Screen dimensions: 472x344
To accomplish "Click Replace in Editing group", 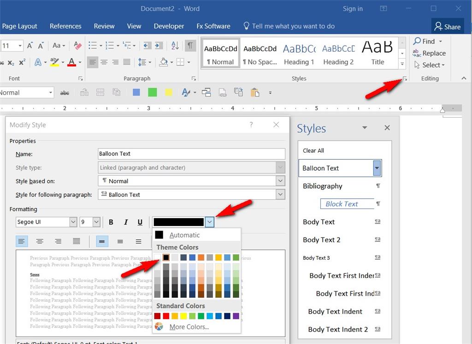I will pos(429,53).
